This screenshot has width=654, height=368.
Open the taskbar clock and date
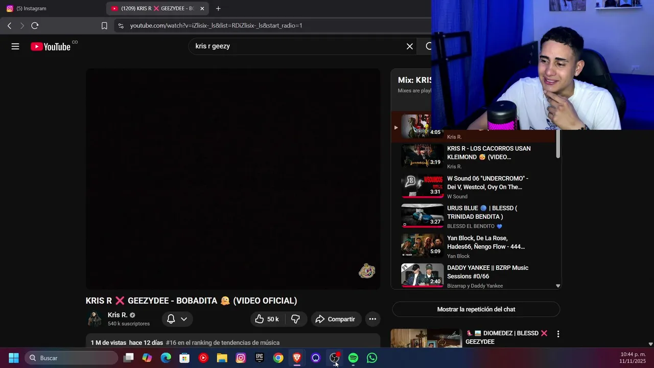(633, 358)
